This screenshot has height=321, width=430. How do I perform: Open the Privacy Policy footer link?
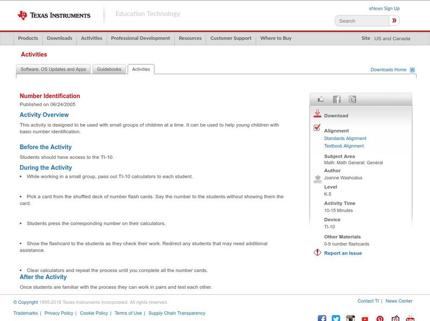(x=59, y=313)
